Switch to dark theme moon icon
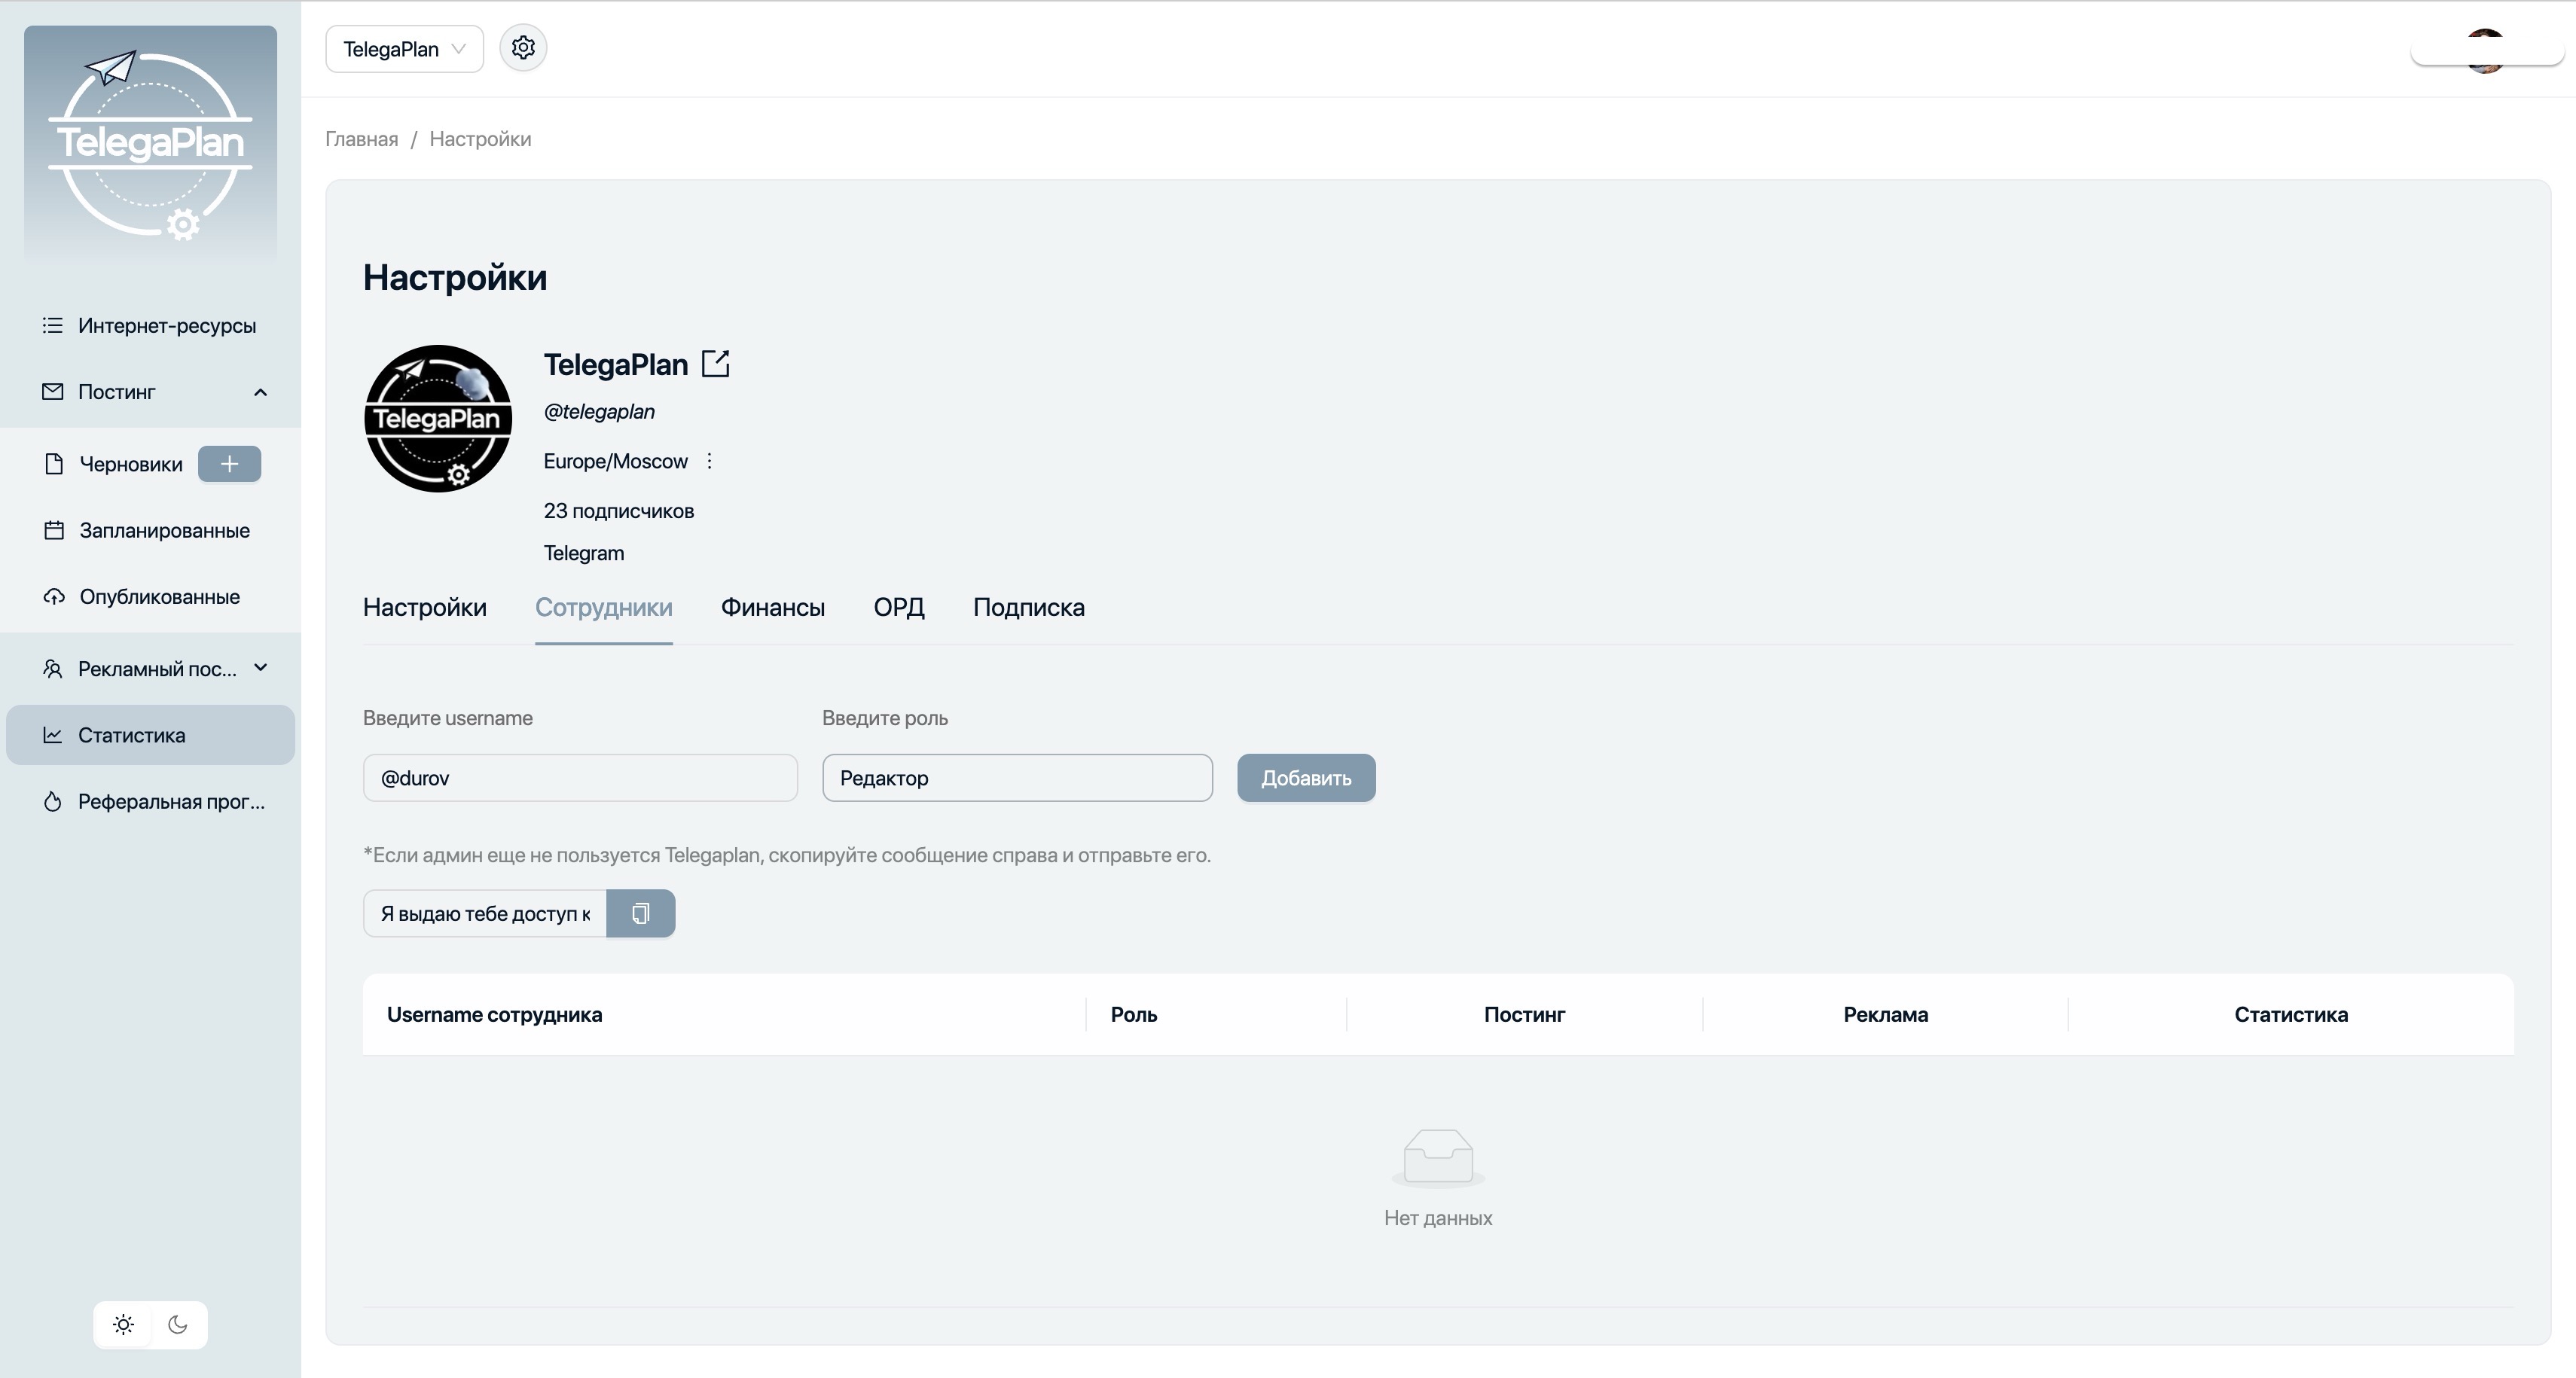 (x=178, y=1325)
